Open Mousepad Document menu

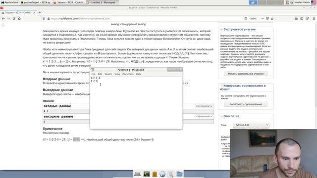(x=128, y=74)
